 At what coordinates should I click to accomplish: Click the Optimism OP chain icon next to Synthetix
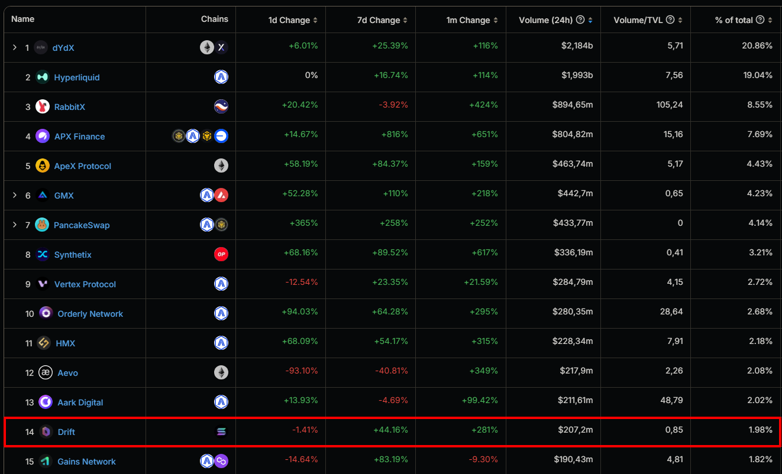click(221, 254)
